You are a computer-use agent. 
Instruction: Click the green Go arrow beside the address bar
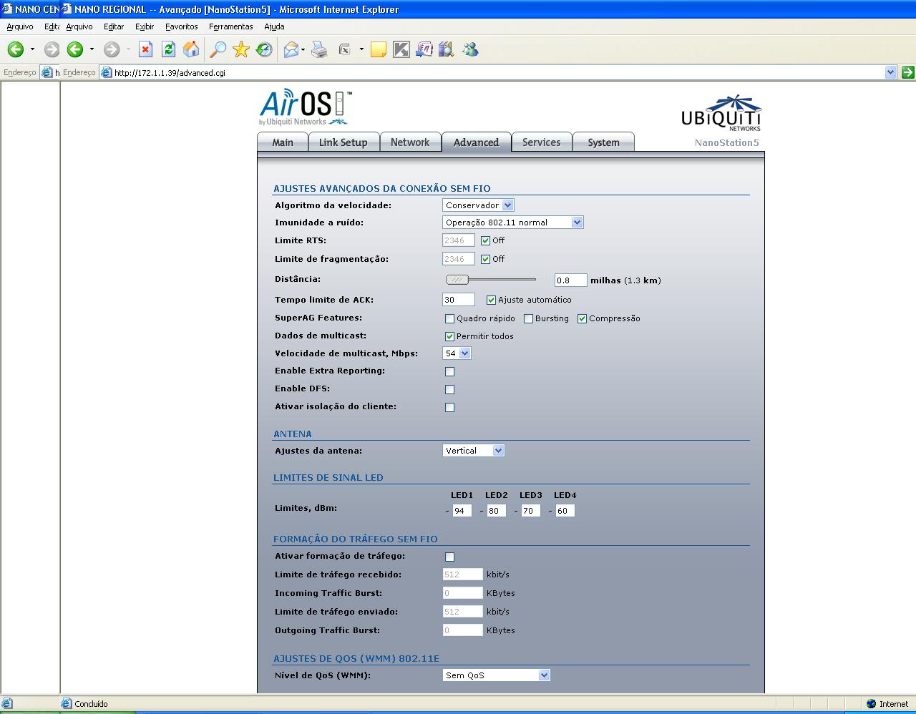(907, 72)
